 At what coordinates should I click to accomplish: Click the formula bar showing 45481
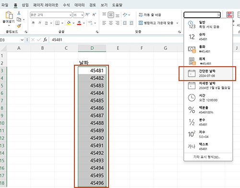pyautogui.click(x=117, y=40)
